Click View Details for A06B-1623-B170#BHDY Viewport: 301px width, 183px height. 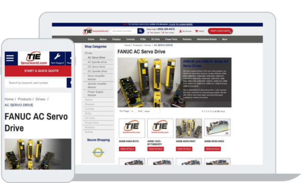point(156,149)
